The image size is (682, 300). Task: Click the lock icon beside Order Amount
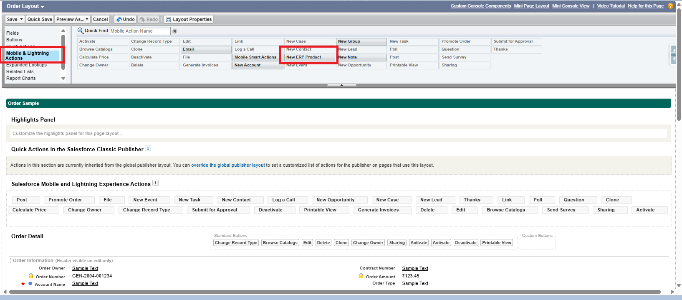pos(361,276)
